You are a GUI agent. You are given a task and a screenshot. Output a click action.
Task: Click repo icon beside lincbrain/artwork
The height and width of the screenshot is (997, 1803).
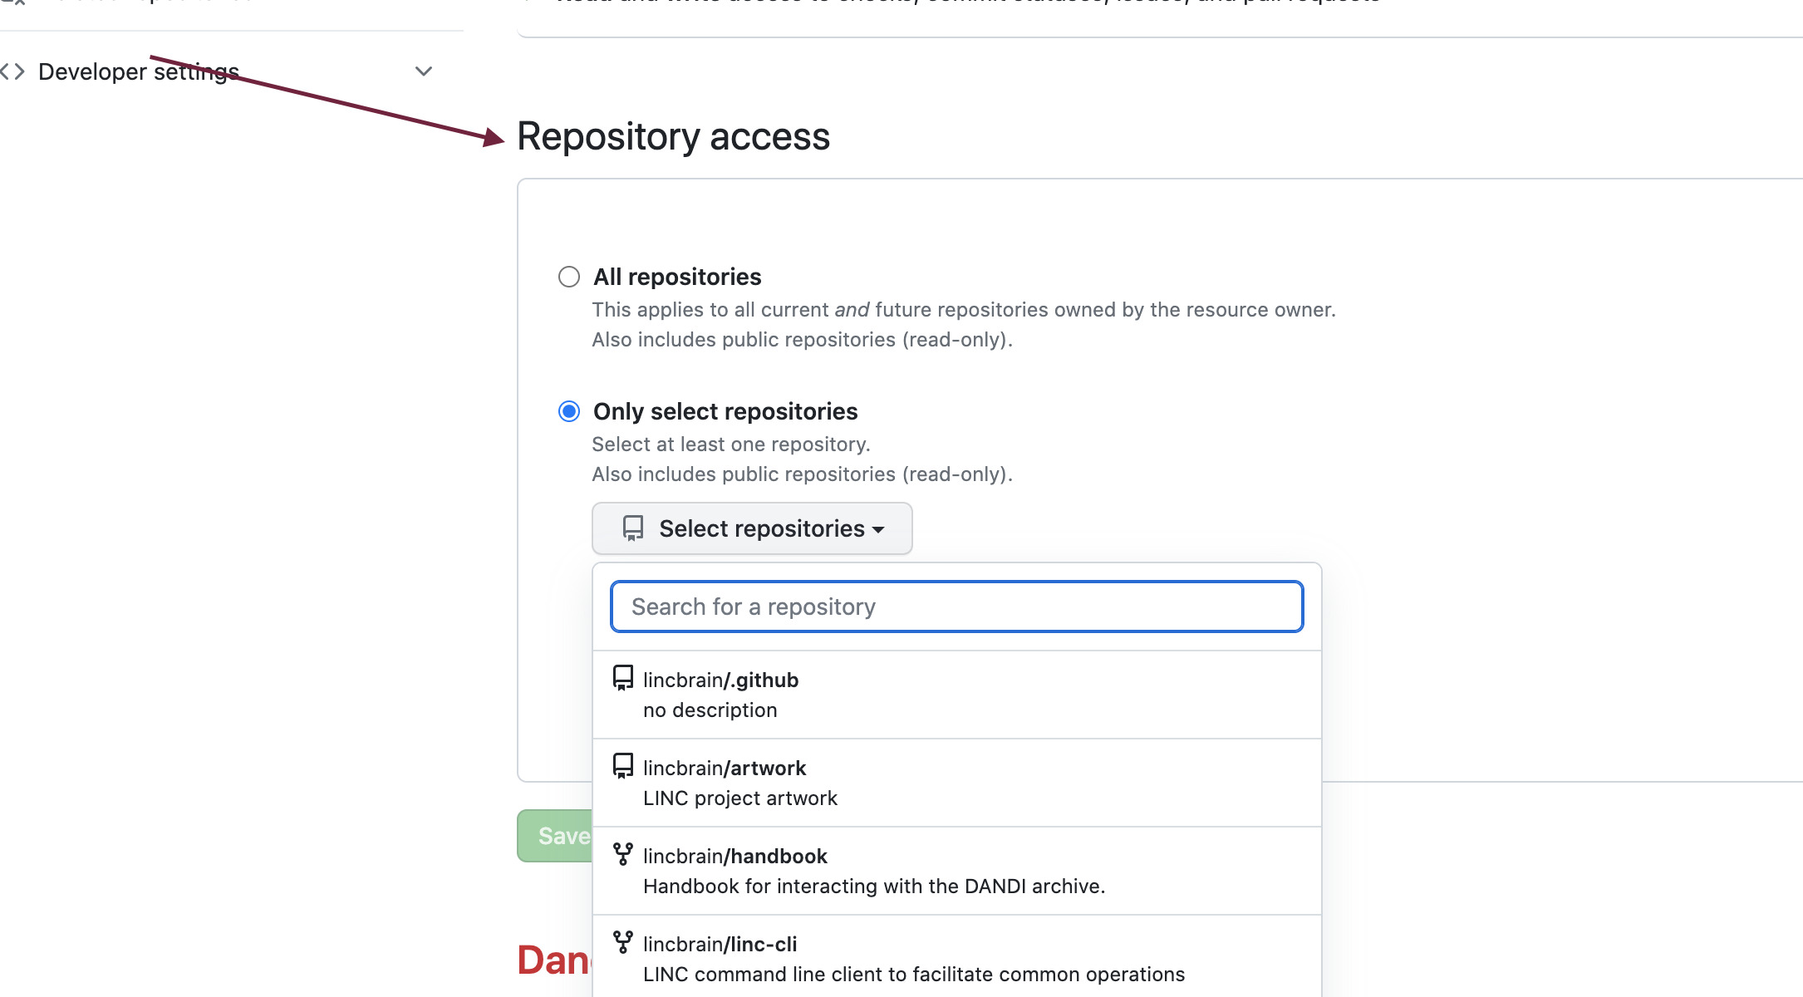tap(622, 766)
